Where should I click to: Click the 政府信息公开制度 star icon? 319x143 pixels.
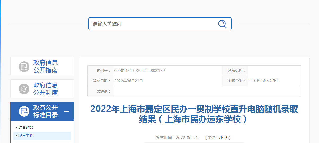[24, 89]
